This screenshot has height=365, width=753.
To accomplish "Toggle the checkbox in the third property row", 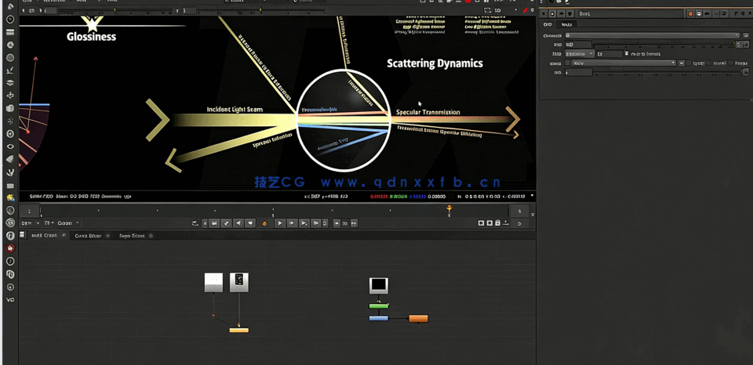I will 625,53.
